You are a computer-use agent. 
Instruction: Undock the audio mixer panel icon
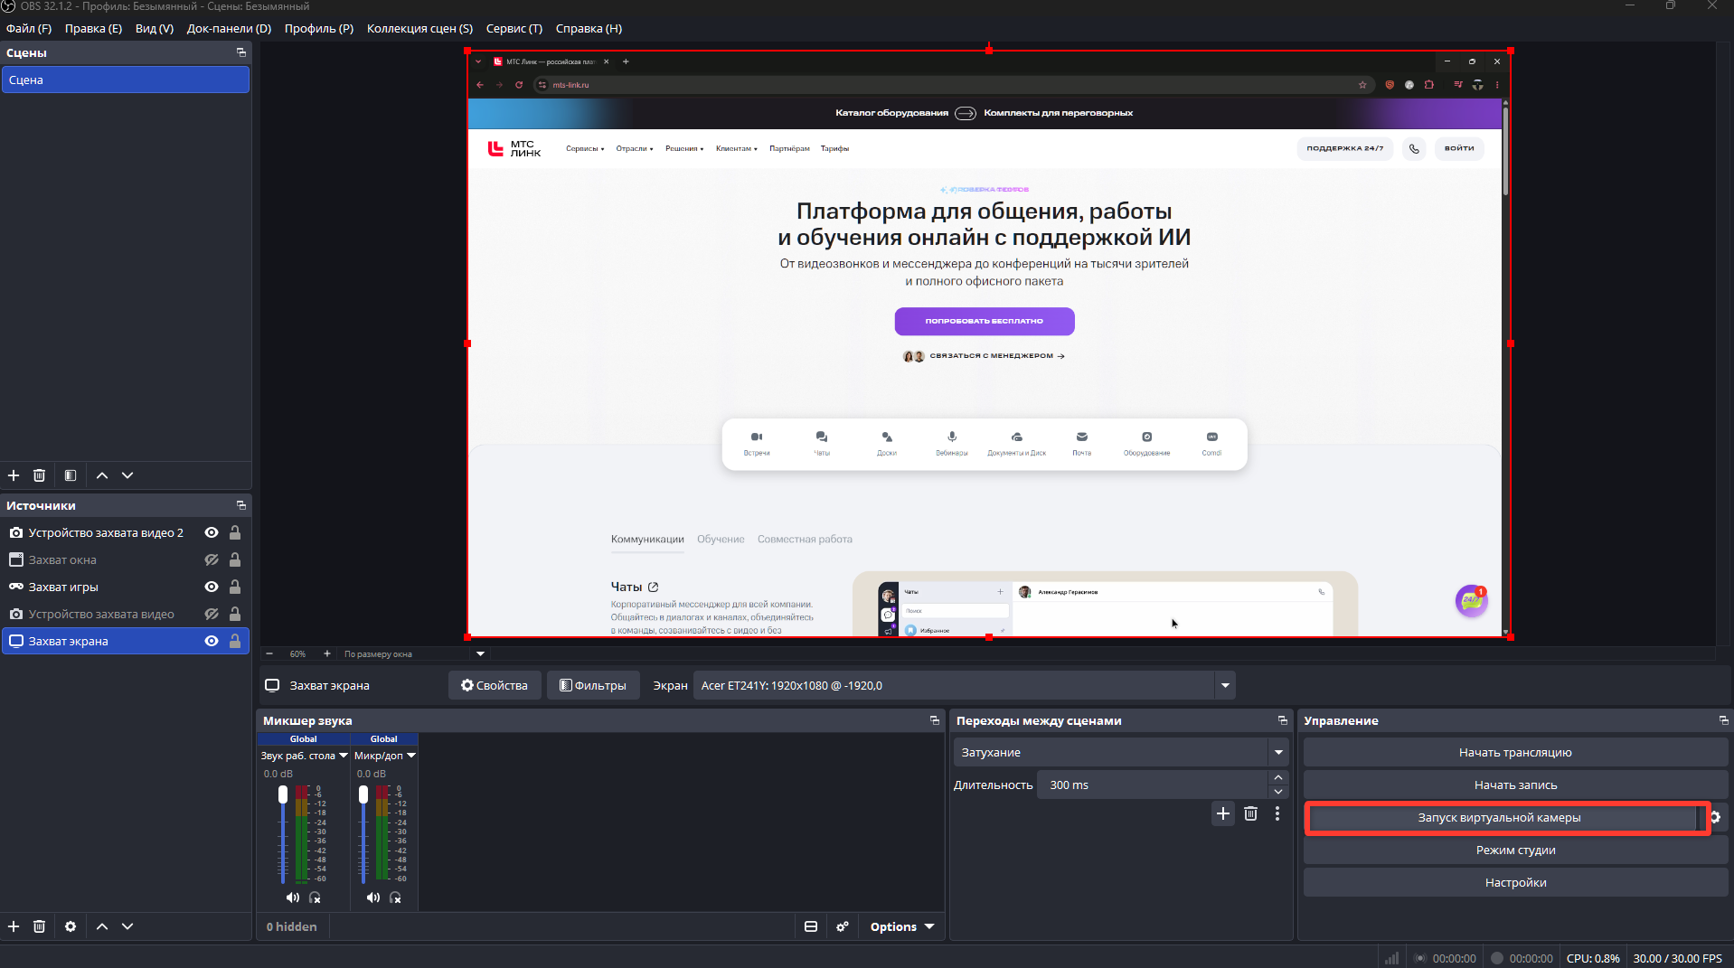click(935, 720)
